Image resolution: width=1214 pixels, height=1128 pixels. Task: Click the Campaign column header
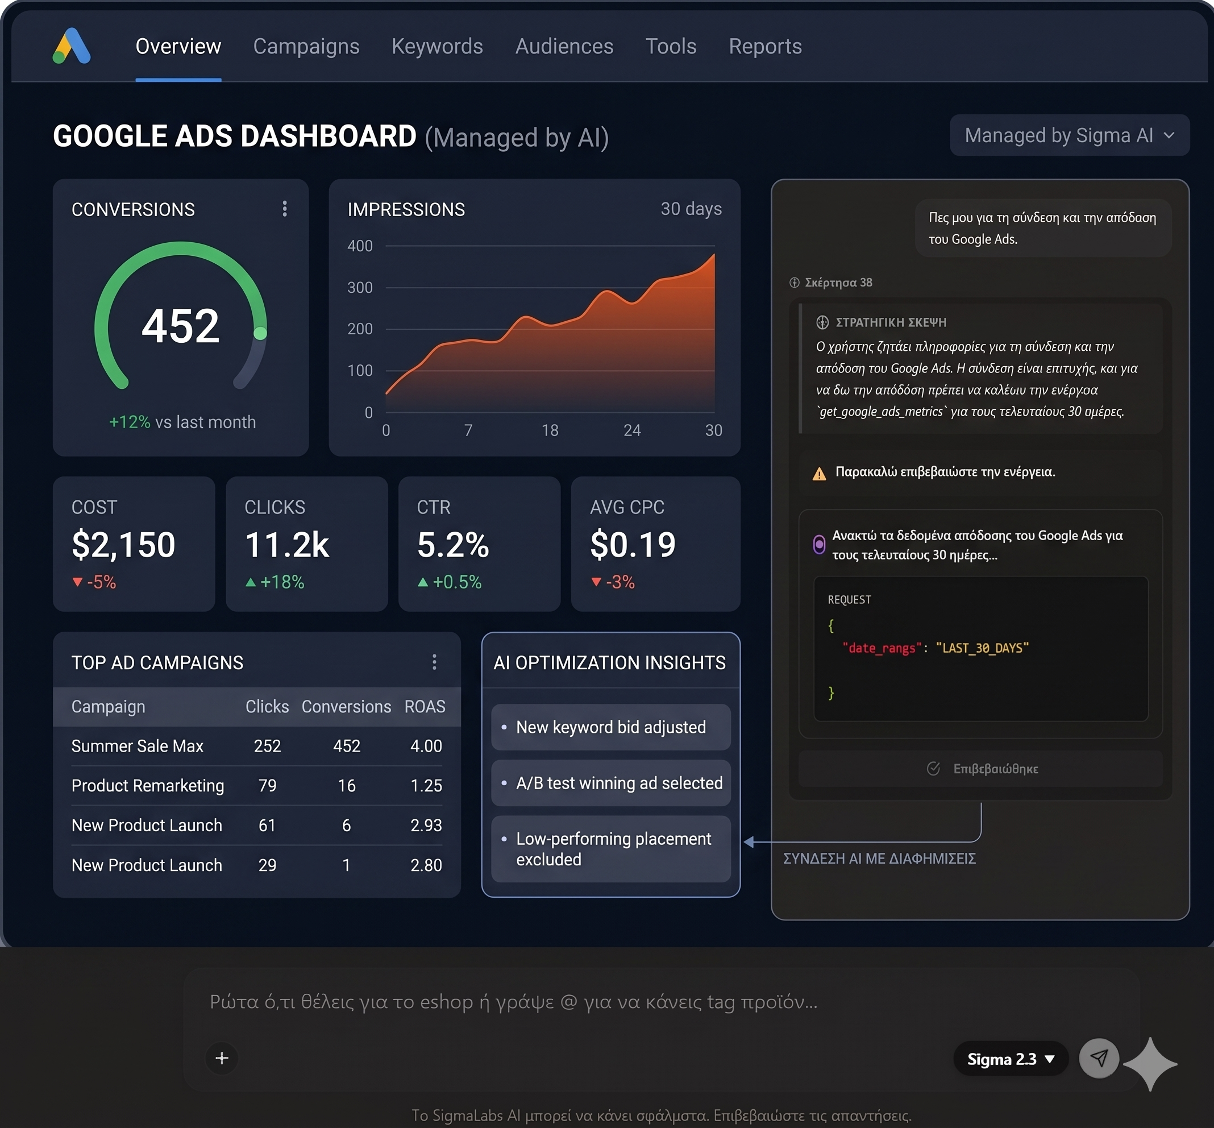(108, 706)
